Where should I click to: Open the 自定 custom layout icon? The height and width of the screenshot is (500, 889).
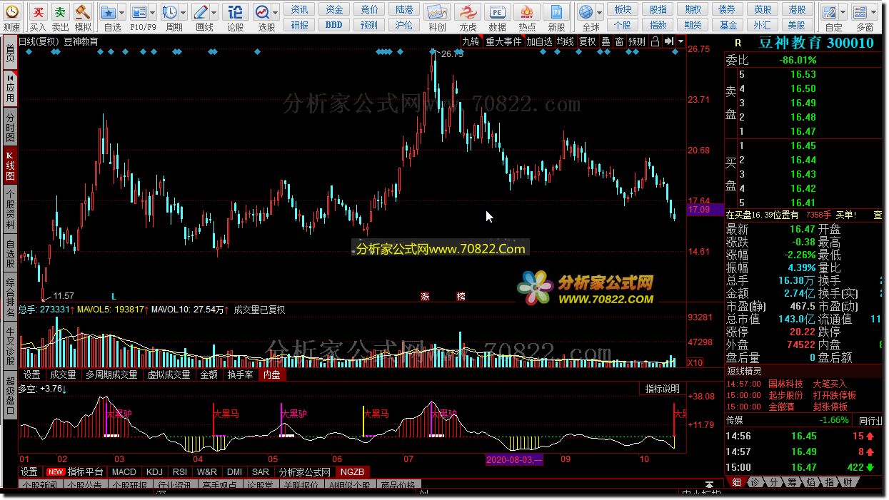click(x=830, y=12)
